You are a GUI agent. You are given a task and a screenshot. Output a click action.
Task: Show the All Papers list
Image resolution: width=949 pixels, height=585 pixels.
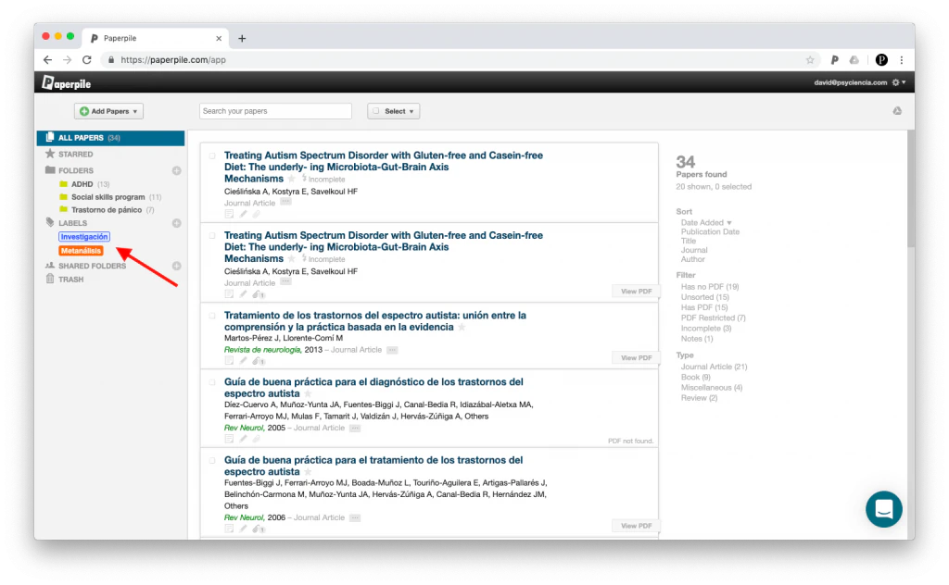coord(111,138)
